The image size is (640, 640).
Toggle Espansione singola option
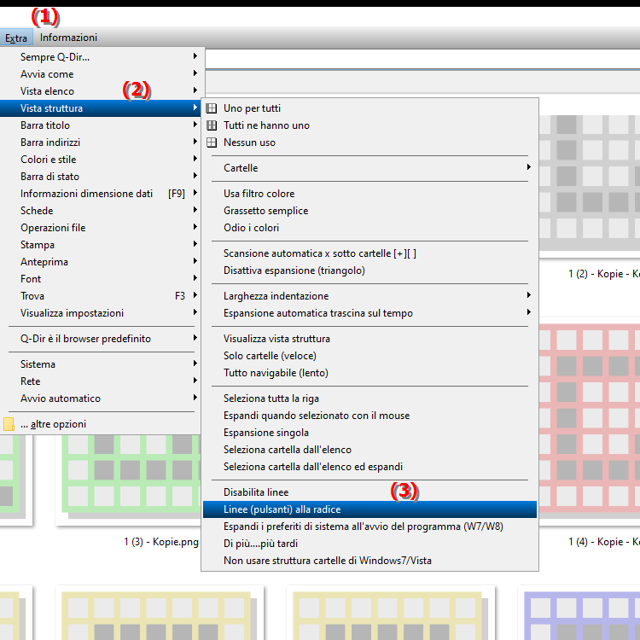(369, 433)
